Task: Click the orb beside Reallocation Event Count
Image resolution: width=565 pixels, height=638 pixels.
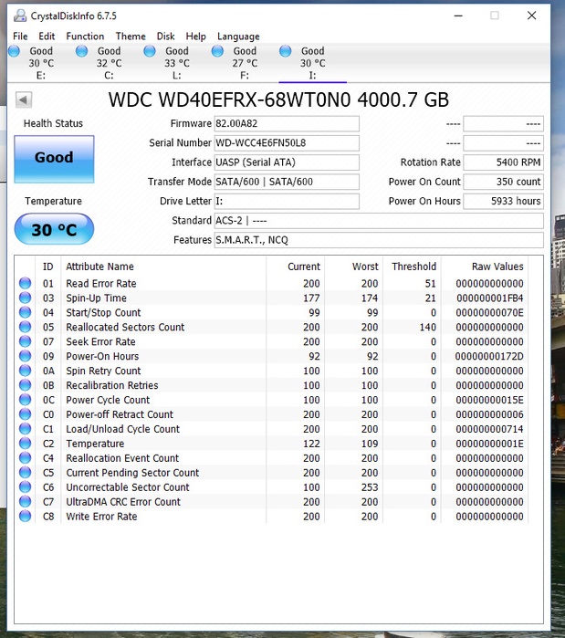Action: [x=26, y=458]
